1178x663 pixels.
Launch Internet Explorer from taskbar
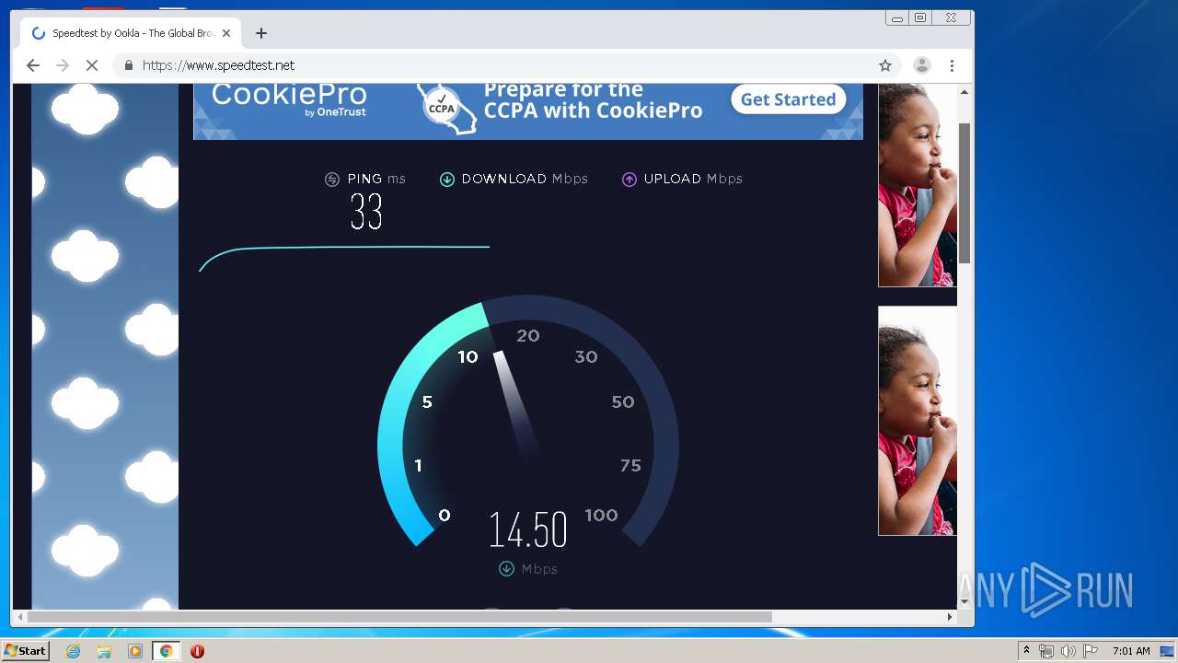pos(74,651)
